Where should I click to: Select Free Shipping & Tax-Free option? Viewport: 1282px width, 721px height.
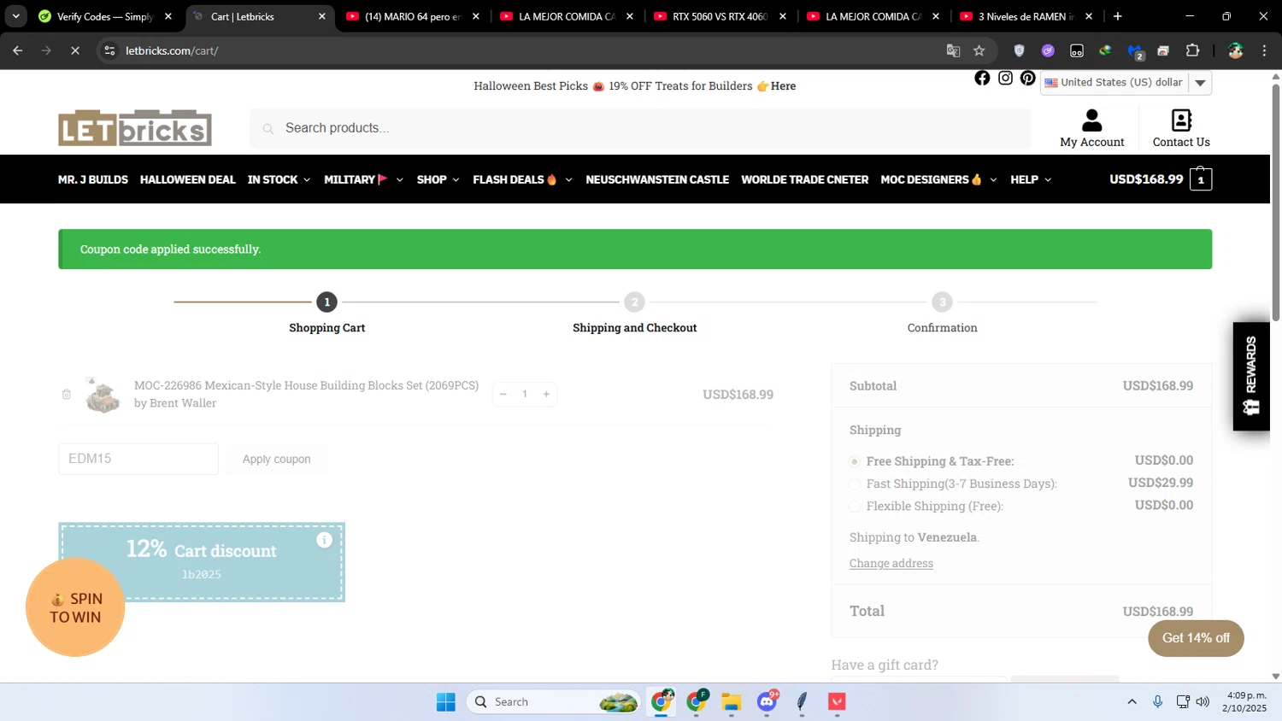(855, 461)
